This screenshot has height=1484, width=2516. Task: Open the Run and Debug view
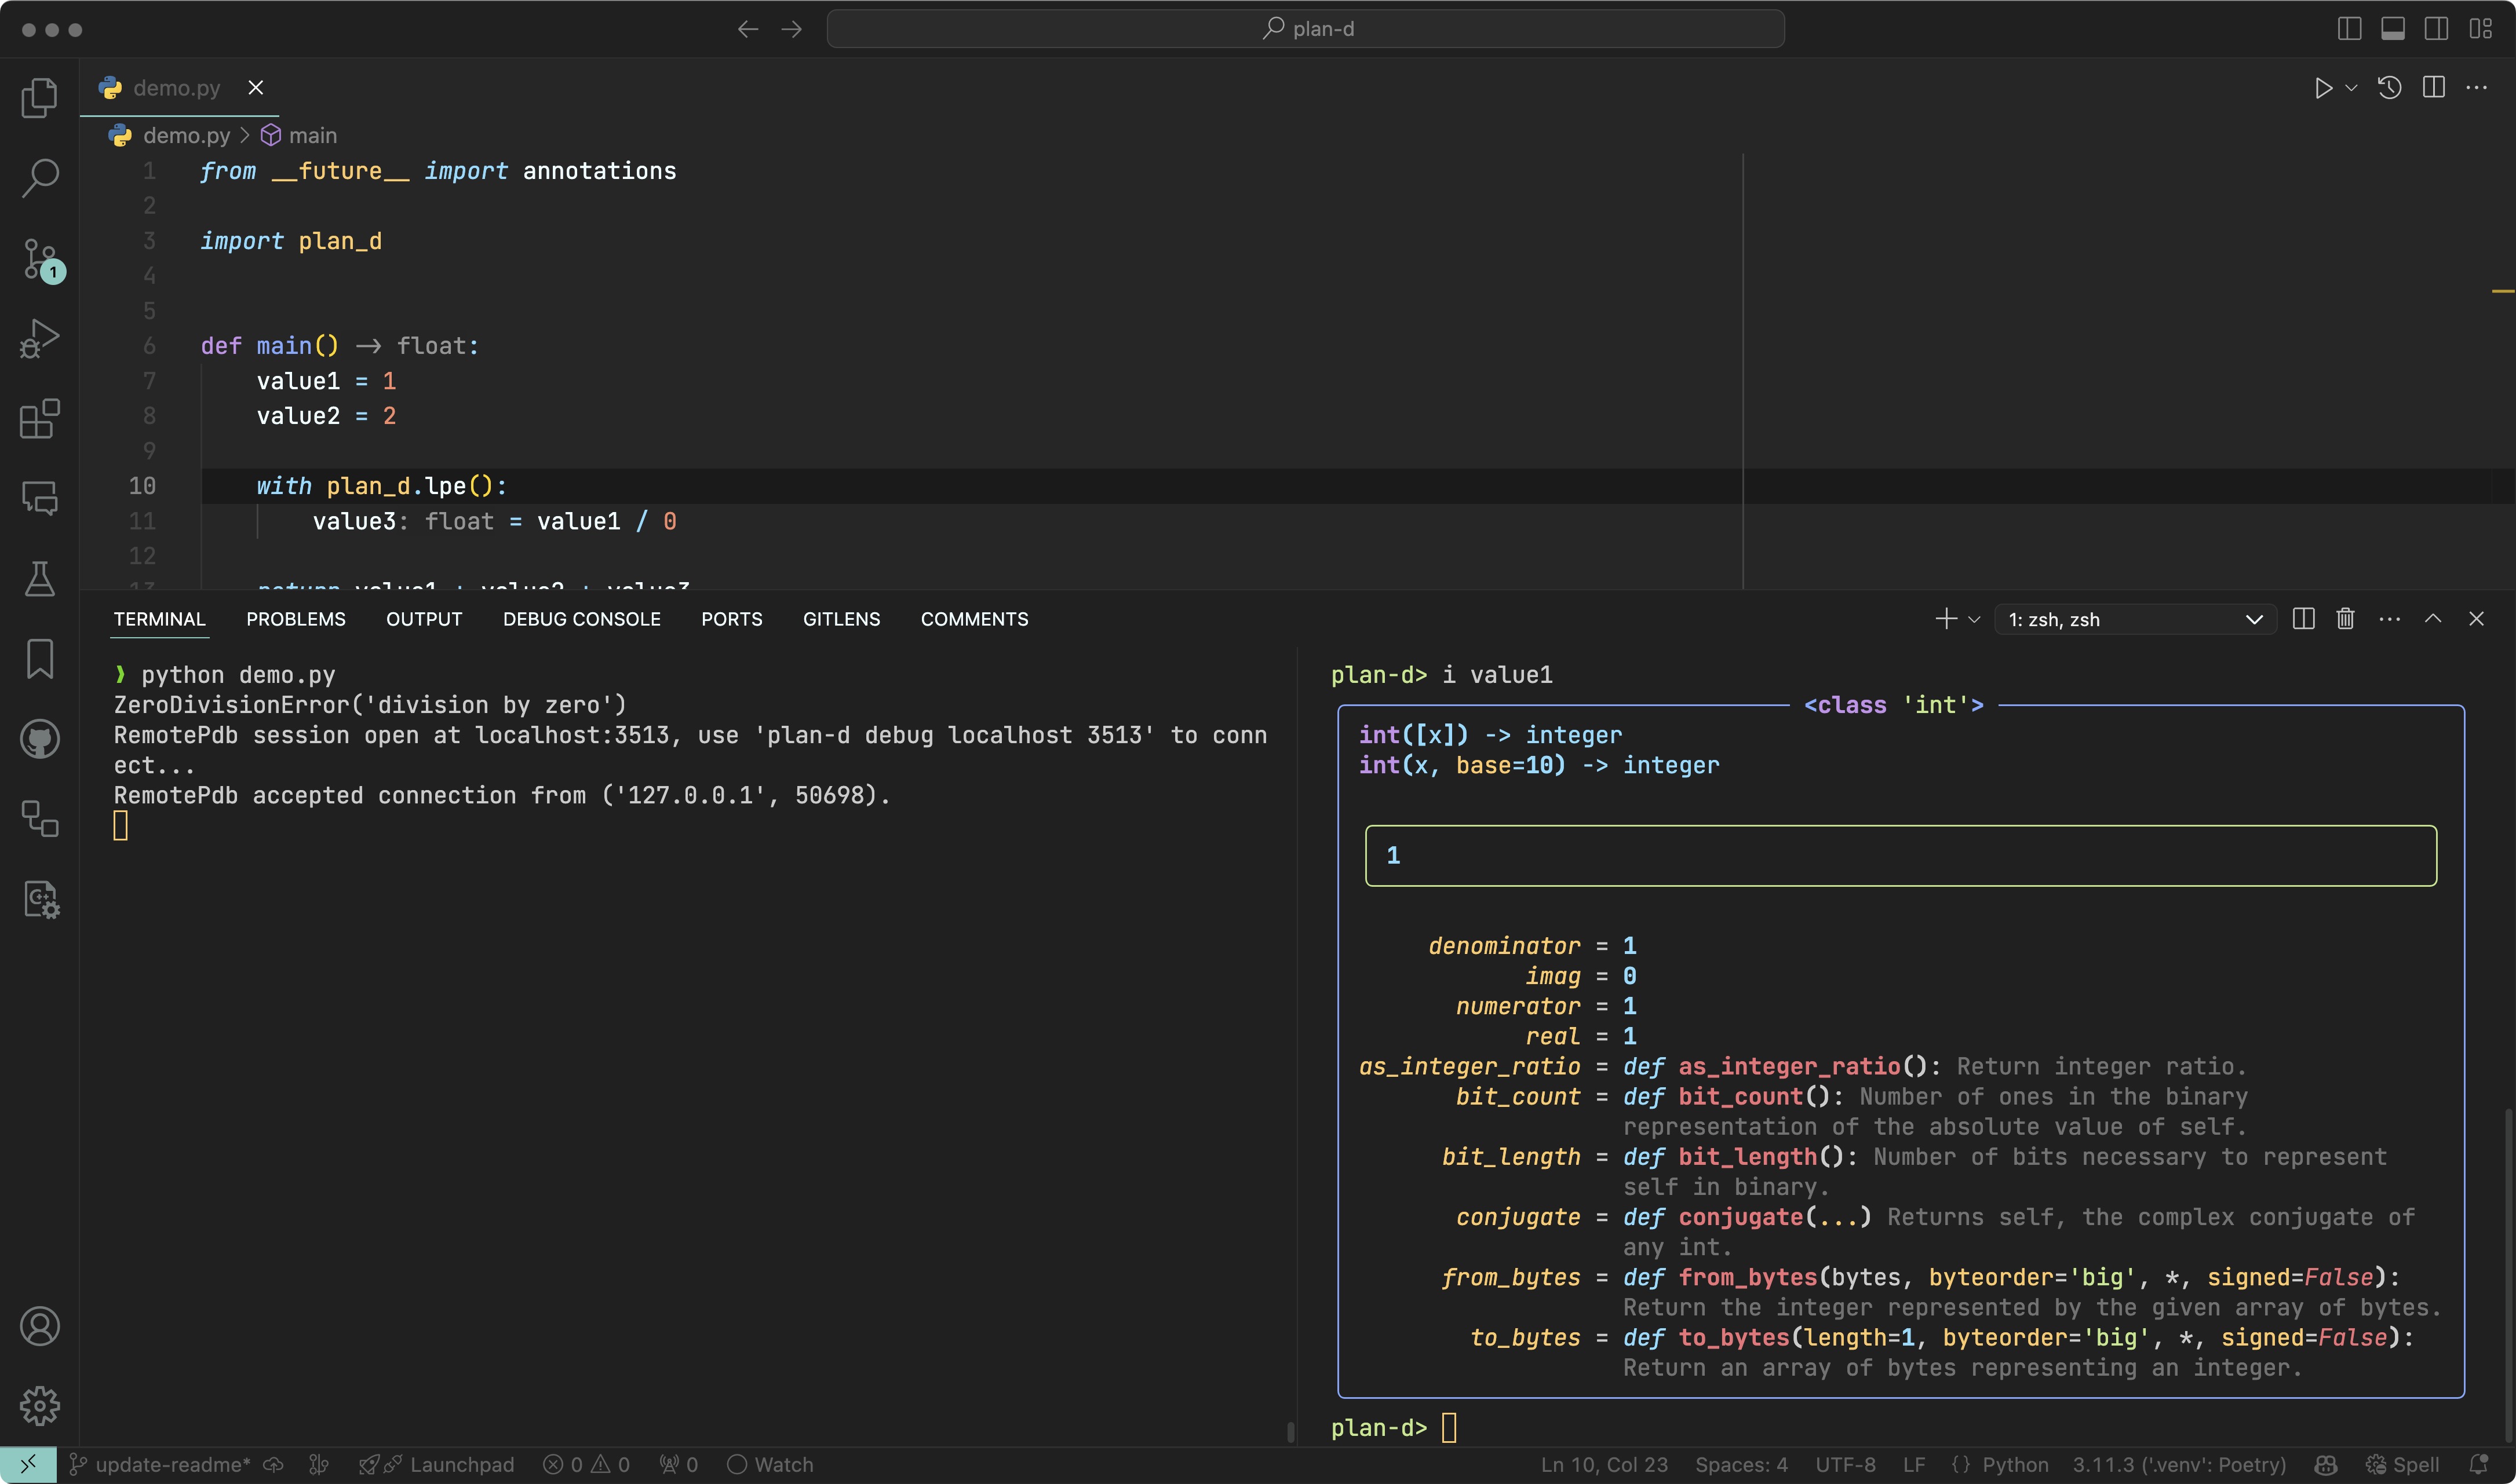coord(40,338)
